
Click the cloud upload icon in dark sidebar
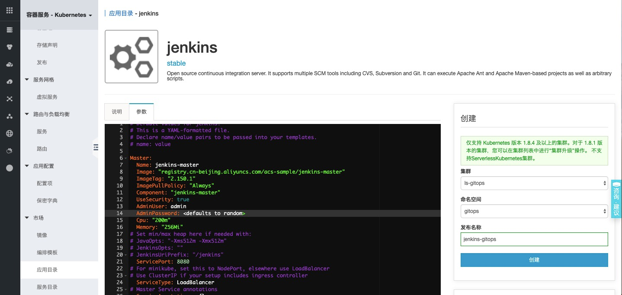10,82
